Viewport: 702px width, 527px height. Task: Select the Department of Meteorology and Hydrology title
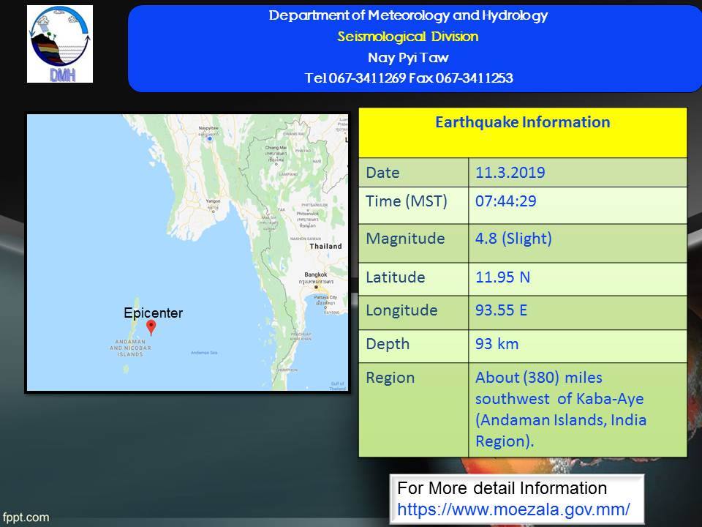pyautogui.click(x=408, y=15)
